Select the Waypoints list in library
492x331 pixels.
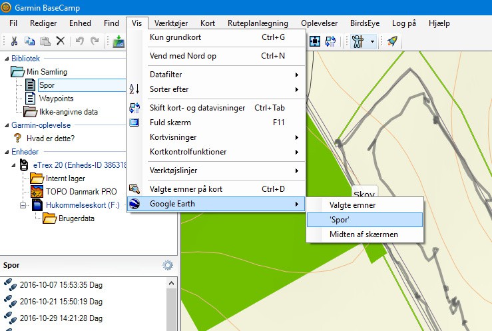(56, 99)
